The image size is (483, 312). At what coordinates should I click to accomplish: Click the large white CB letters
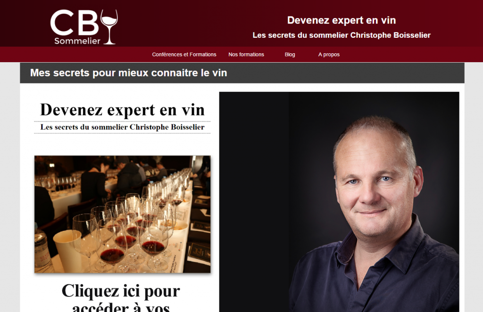click(x=74, y=23)
